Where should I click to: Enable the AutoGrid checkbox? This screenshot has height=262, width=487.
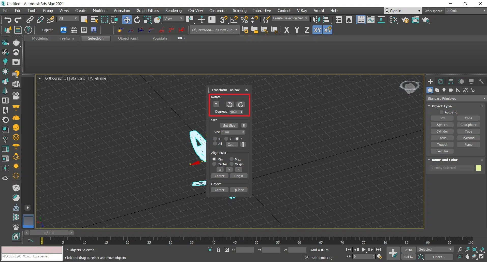(x=441, y=112)
